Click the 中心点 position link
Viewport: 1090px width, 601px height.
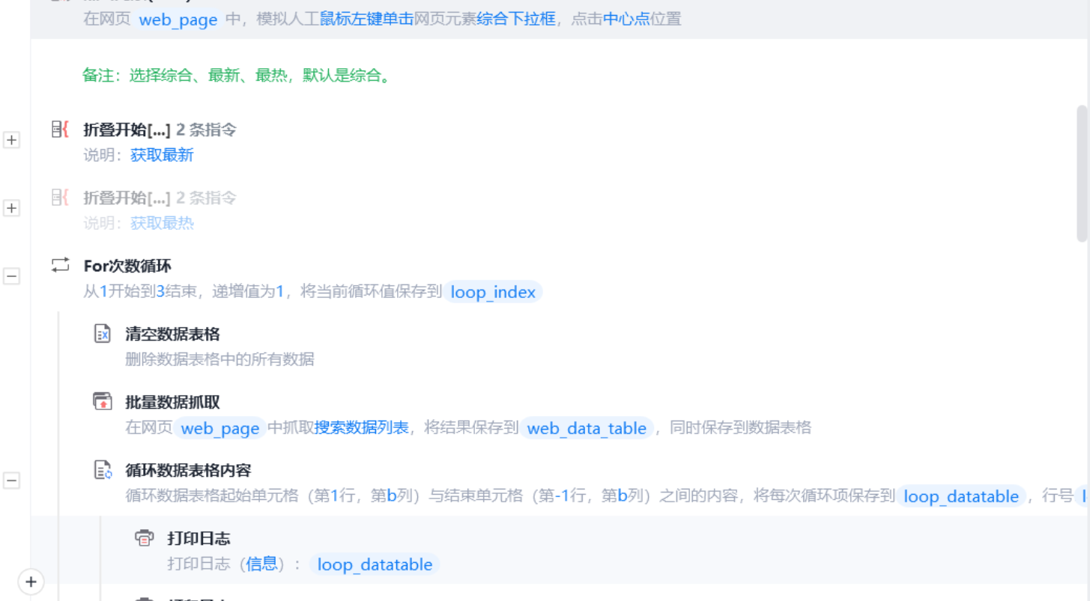click(x=626, y=19)
